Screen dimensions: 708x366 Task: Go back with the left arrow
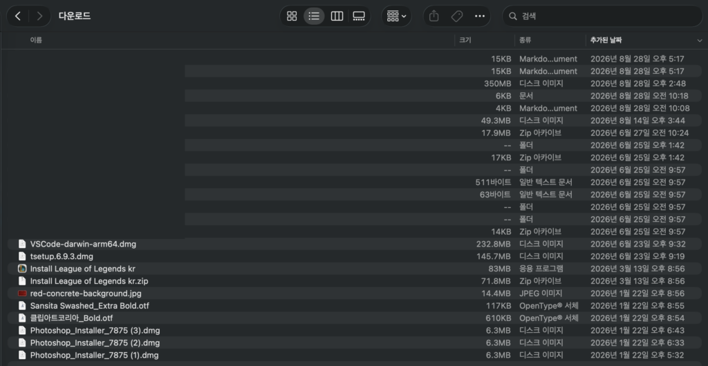pos(17,16)
